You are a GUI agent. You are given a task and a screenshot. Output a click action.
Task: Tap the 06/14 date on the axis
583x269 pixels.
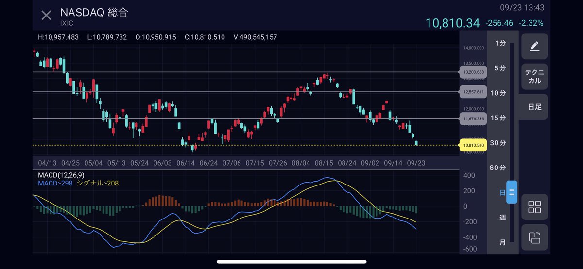point(186,163)
